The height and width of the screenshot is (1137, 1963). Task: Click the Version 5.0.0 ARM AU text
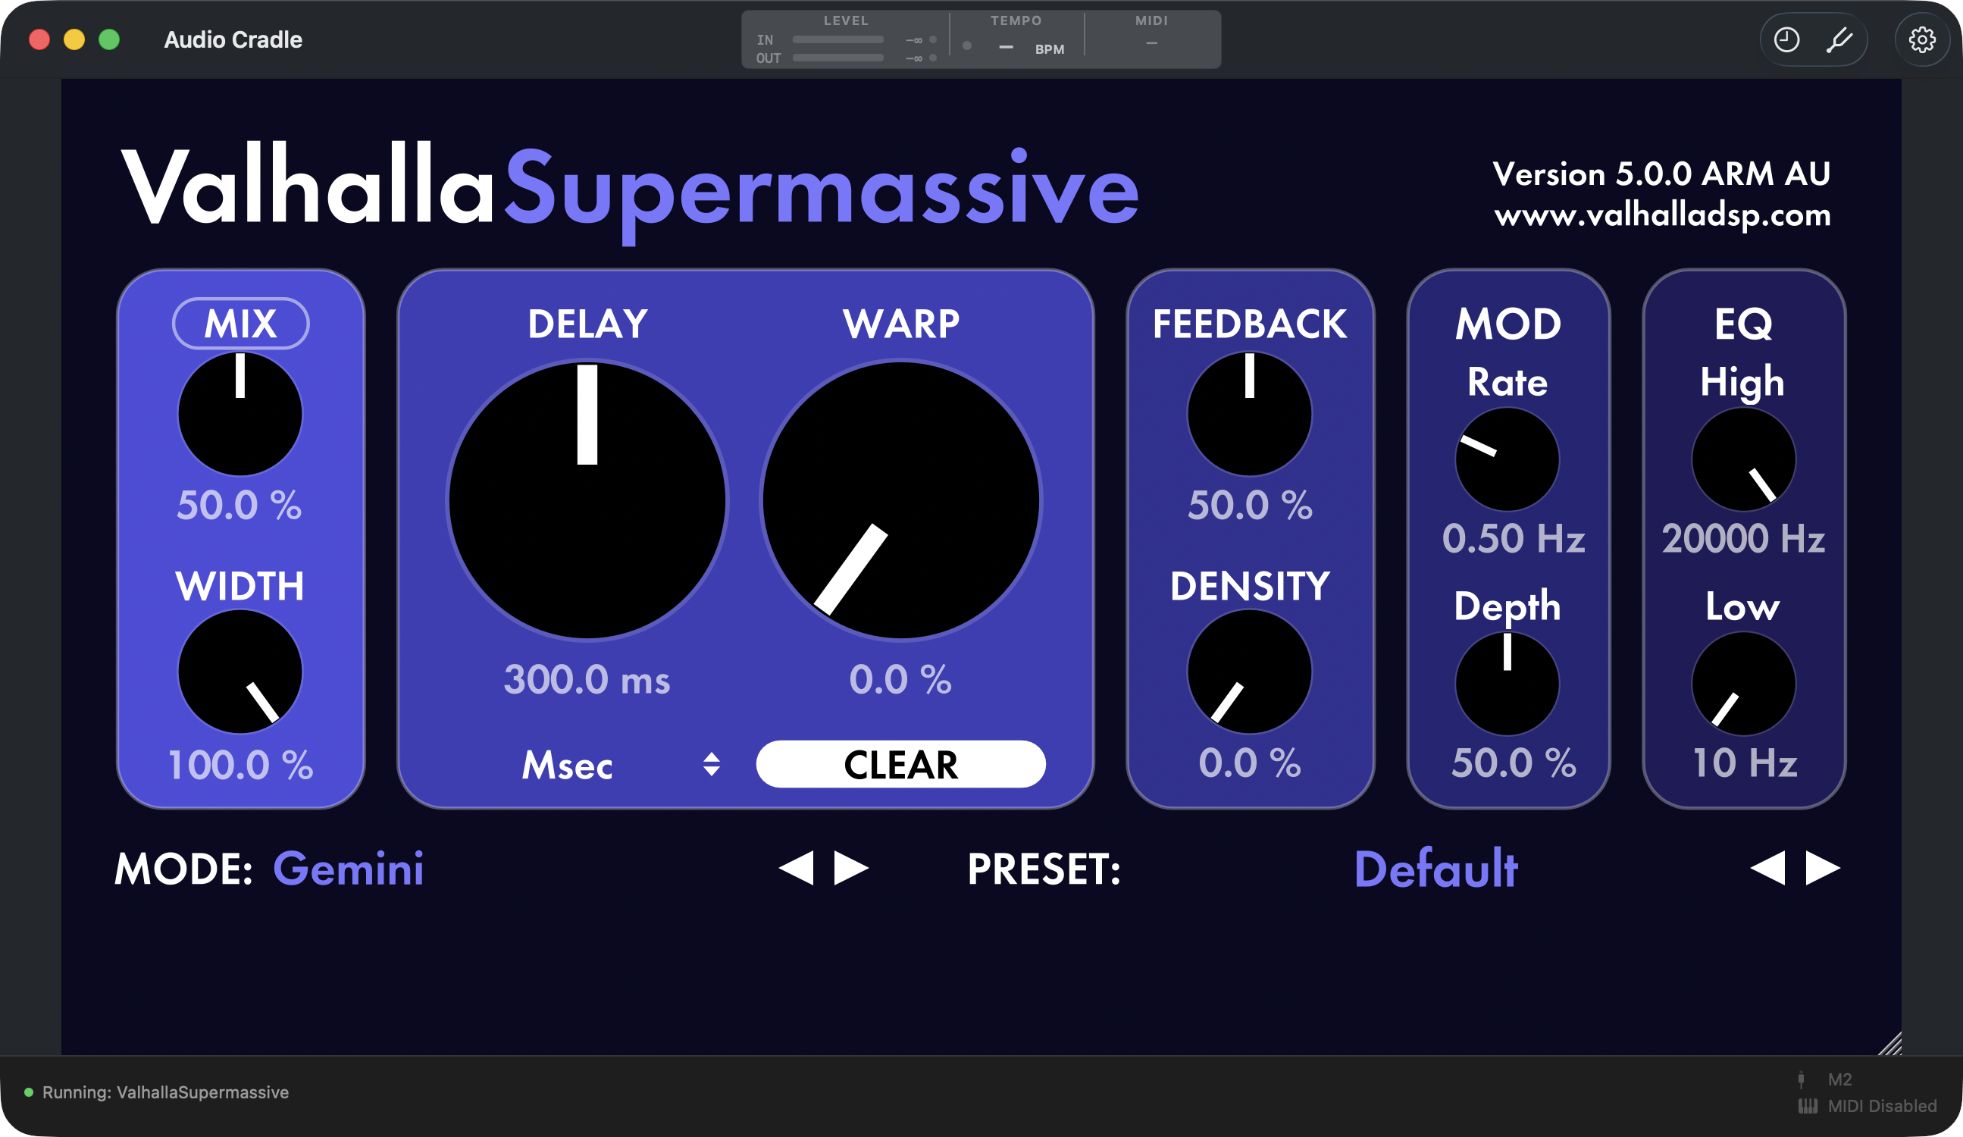point(1661,174)
